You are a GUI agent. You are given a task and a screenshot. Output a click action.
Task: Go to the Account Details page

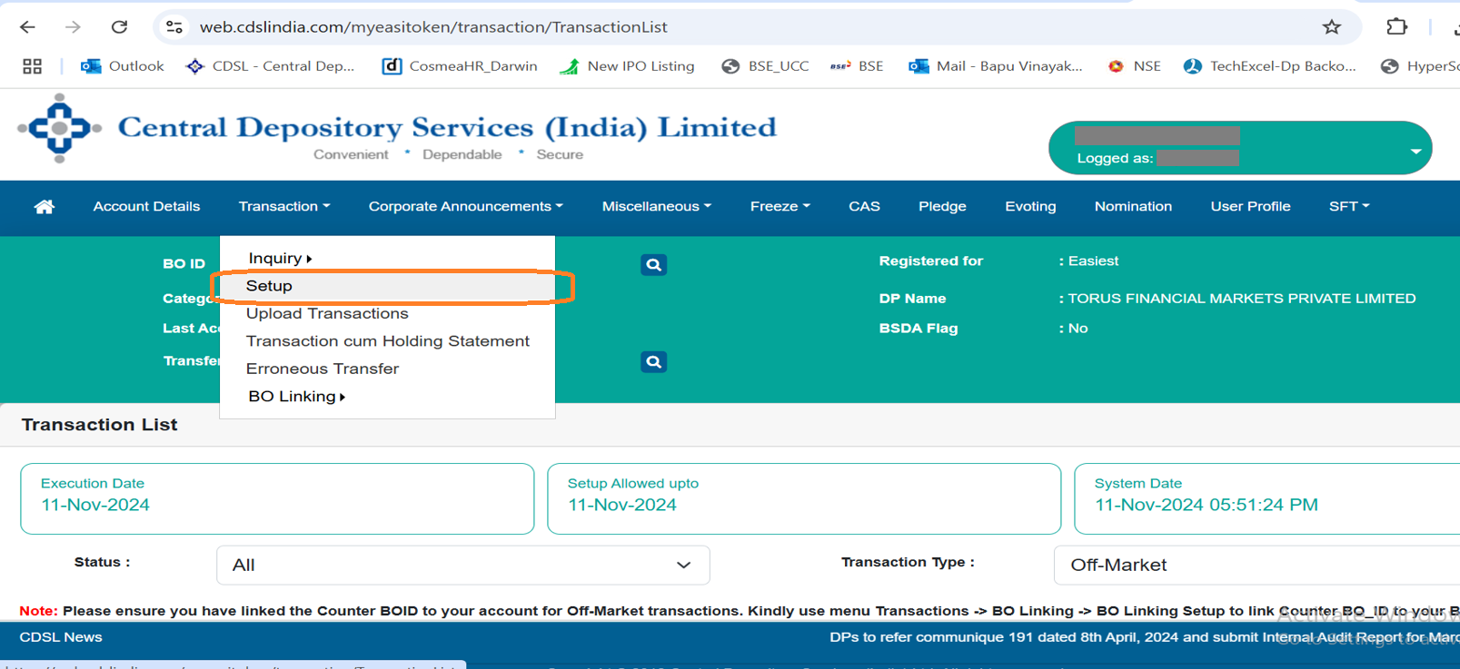point(146,207)
